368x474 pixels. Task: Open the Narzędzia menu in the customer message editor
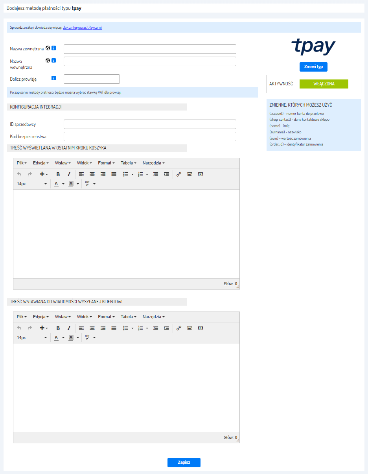click(x=153, y=317)
